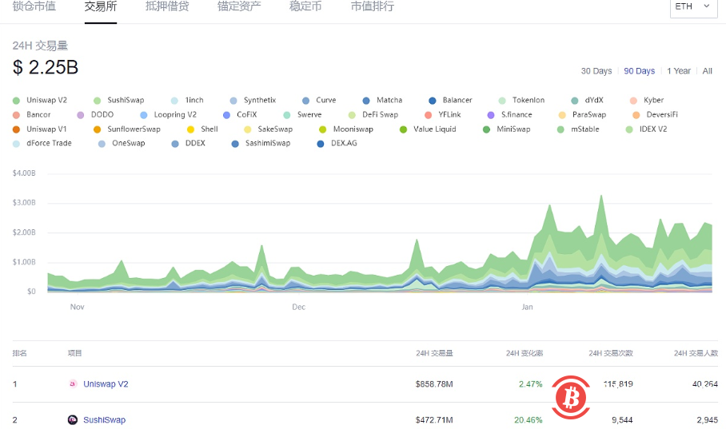Toggle Uniswap V2 legend series

40,100
